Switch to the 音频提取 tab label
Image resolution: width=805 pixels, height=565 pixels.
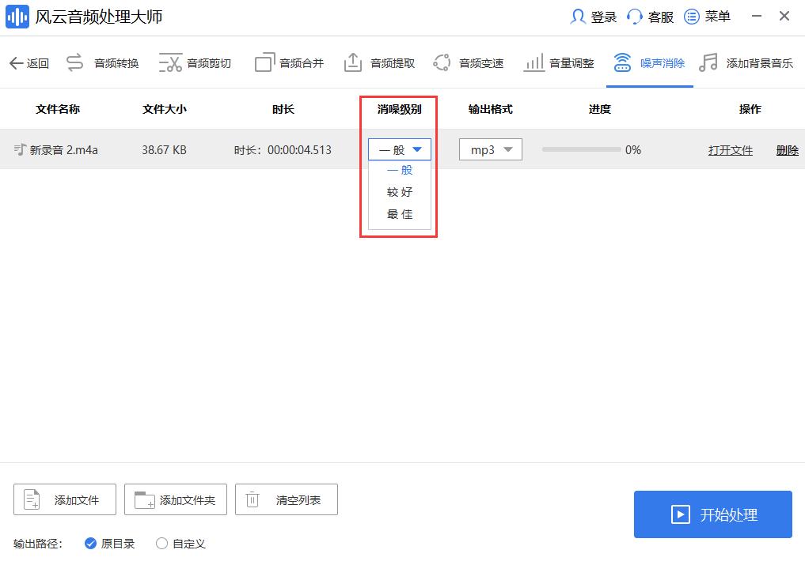click(393, 63)
